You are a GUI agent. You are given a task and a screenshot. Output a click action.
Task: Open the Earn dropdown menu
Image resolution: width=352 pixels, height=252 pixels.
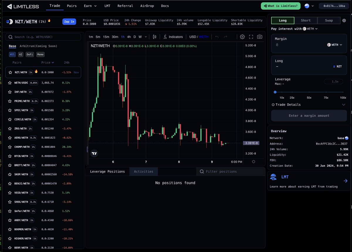click(x=90, y=6)
